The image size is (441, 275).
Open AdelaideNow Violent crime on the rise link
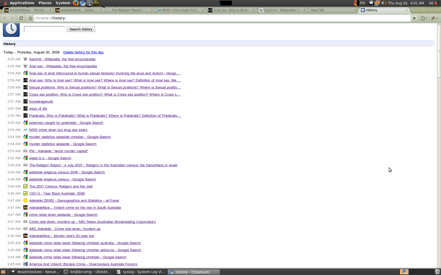75,208
